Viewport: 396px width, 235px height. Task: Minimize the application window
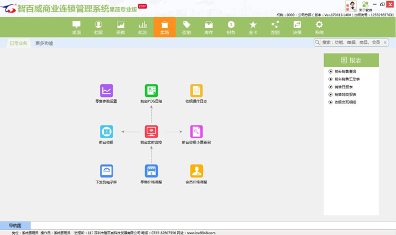pos(375,4)
